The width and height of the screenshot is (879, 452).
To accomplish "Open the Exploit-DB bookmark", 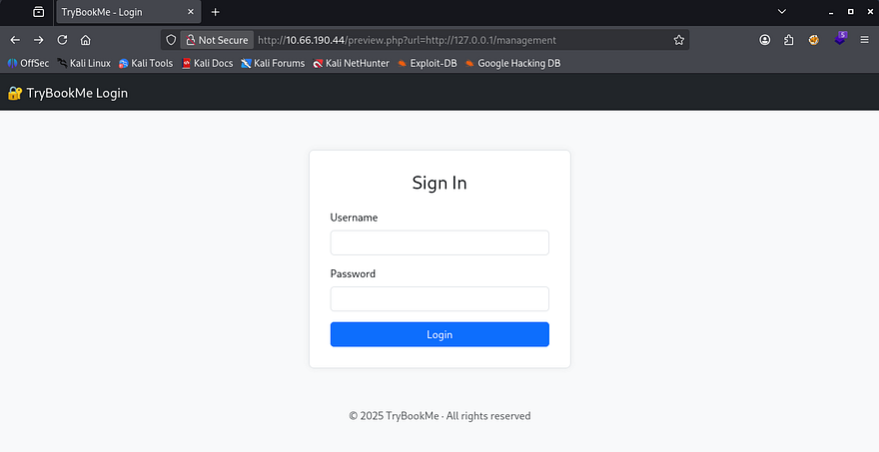I will (x=427, y=63).
